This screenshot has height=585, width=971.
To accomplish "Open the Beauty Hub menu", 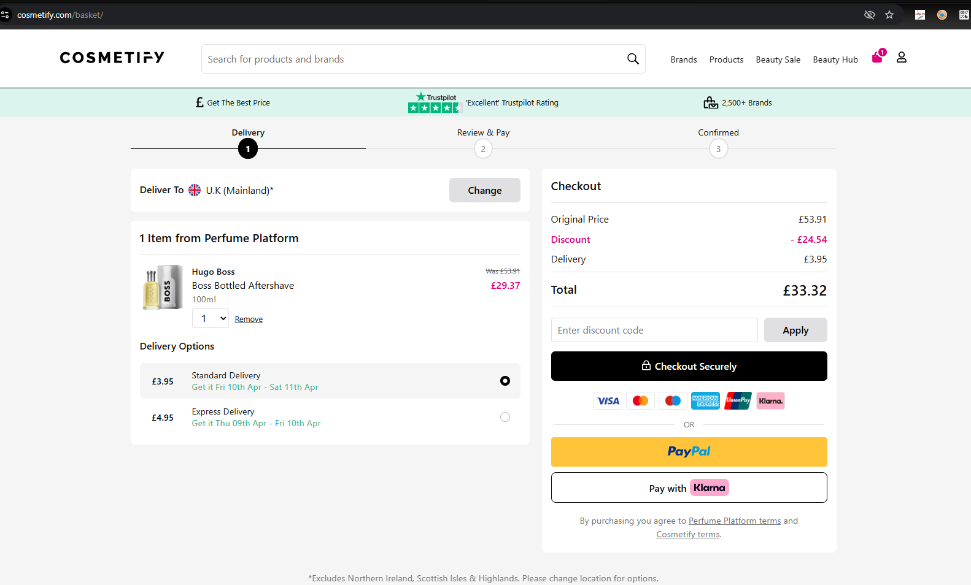I will click(835, 59).
